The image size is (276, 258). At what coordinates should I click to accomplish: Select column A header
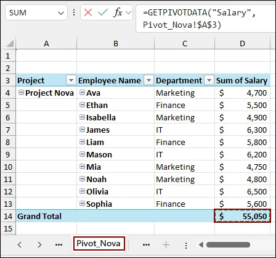pyautogui.click(x=46, y=43)
